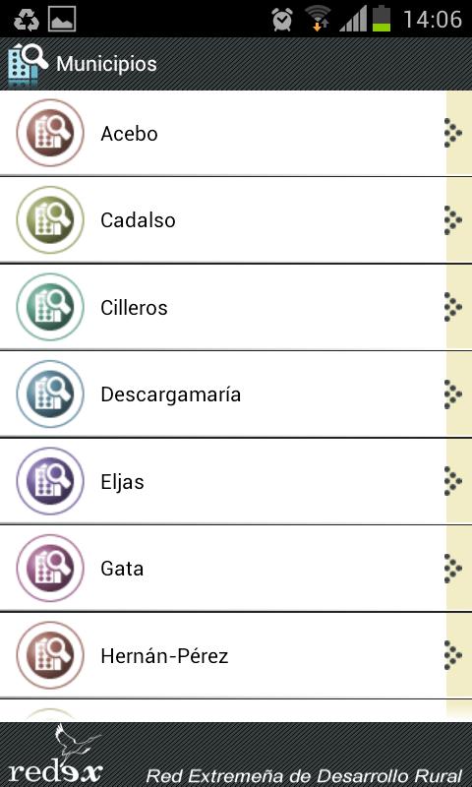Expand Cadalso with its dotted arrow
Screen dimensions: 472x787
453,219
